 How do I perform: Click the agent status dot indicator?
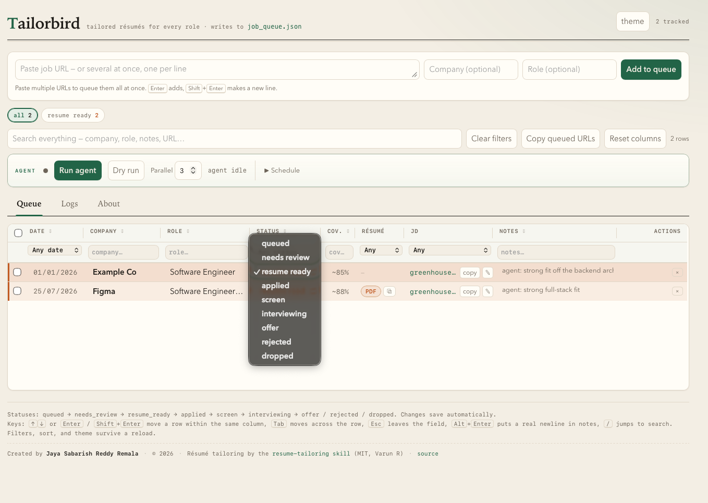tap(46, 170)
